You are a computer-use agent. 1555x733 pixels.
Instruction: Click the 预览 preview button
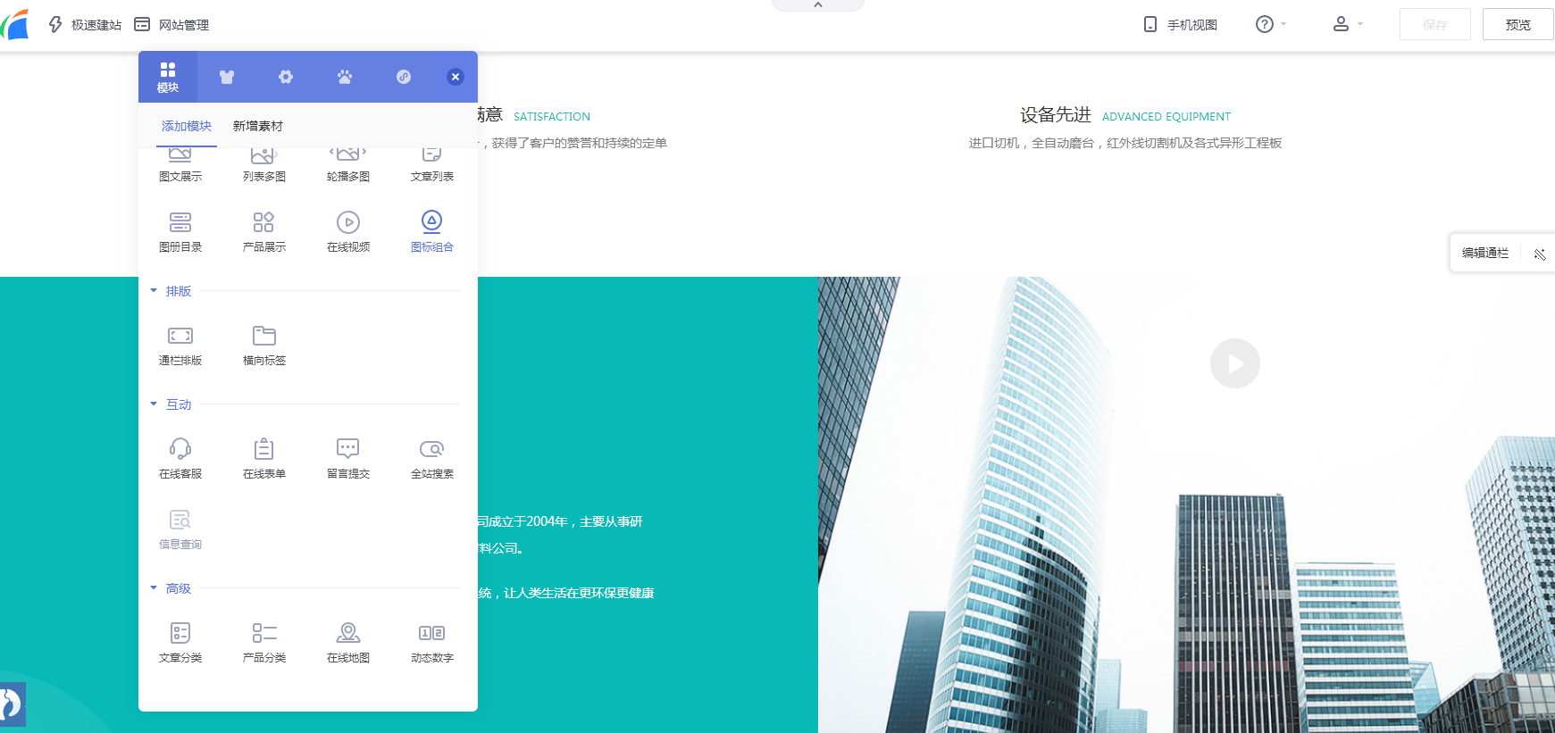click(x=1517, y=25)
